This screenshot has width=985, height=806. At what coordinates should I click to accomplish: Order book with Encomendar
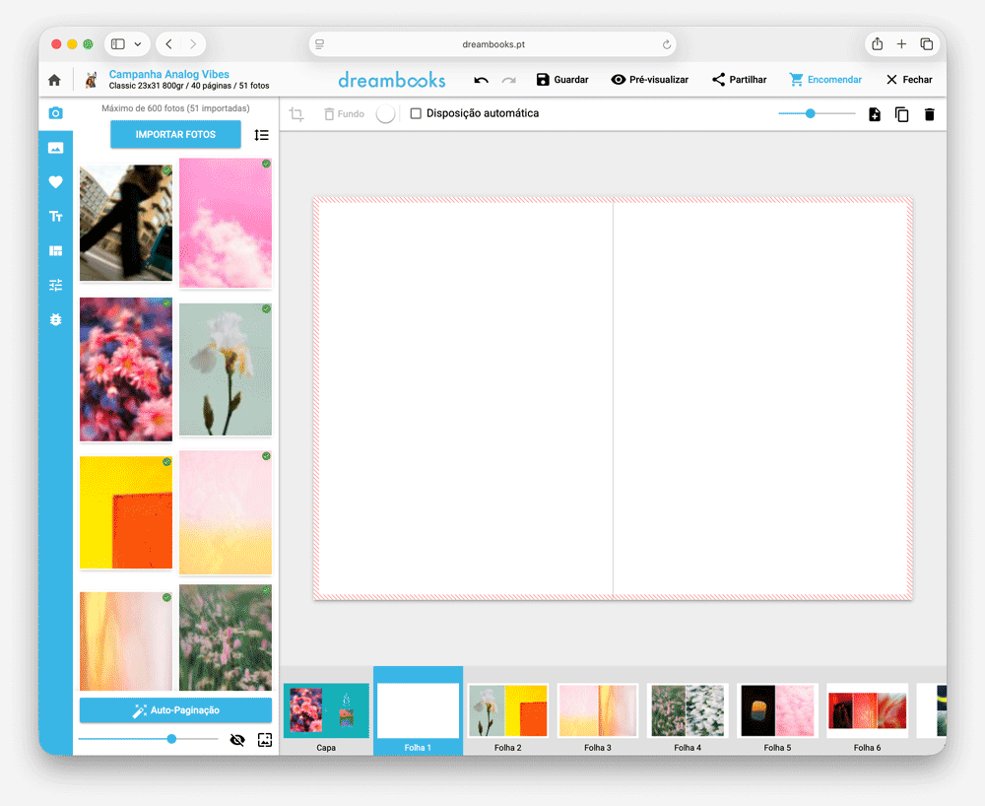825,80
